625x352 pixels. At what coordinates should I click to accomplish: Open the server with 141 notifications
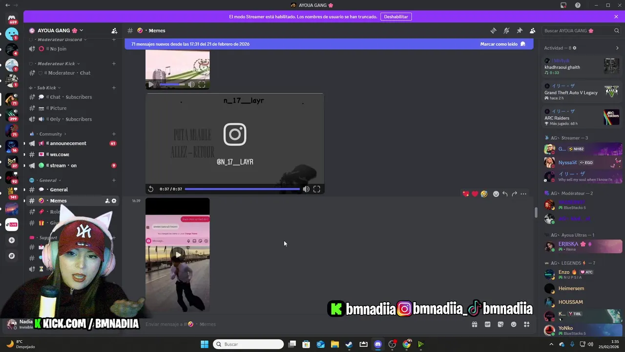point(12,193)
